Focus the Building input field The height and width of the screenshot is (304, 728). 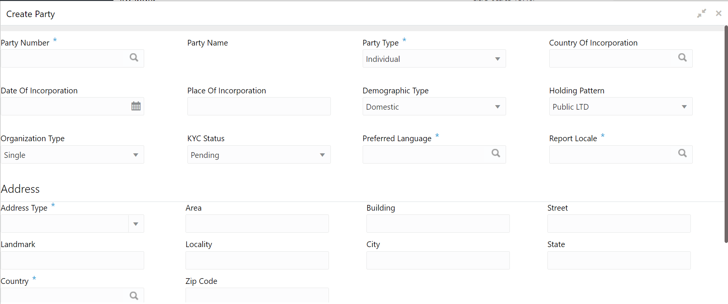point(438,224)
